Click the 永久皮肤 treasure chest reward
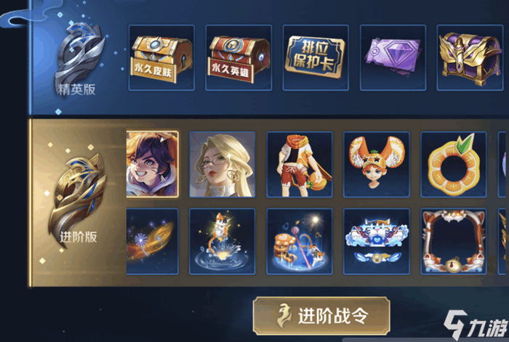Screen dimensions: 509x342 [161, 57]
